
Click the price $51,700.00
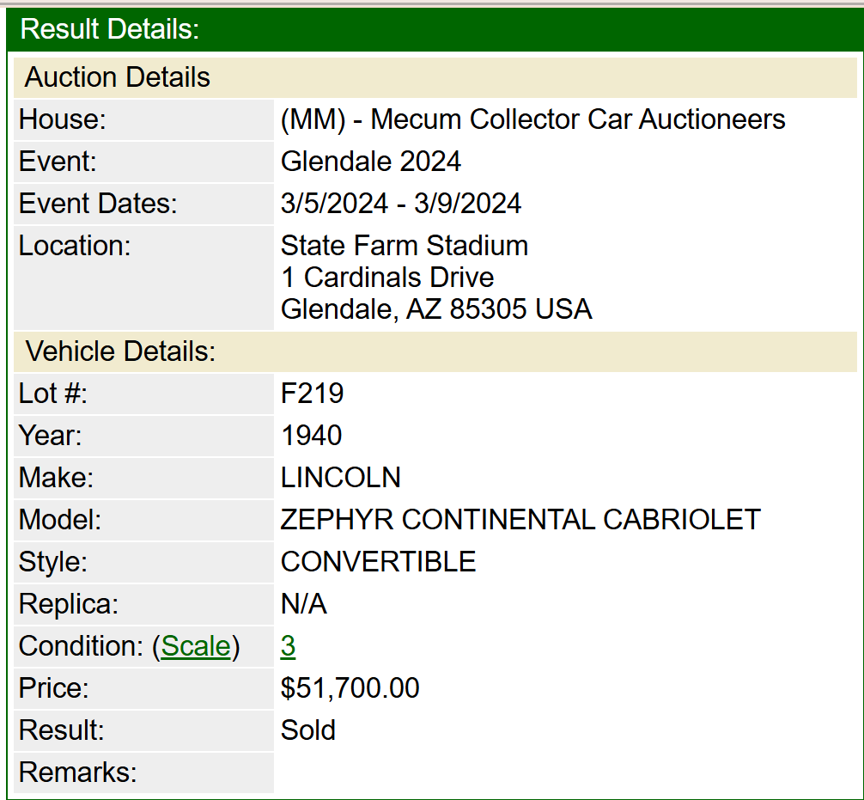click(x=350, y=688)
